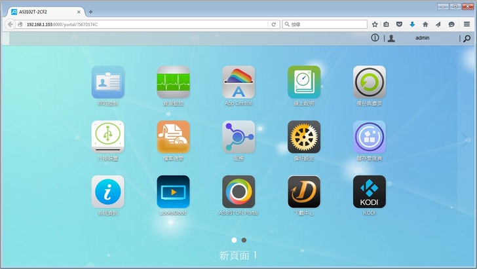Reload the page with refresh button

coord(273,24)
